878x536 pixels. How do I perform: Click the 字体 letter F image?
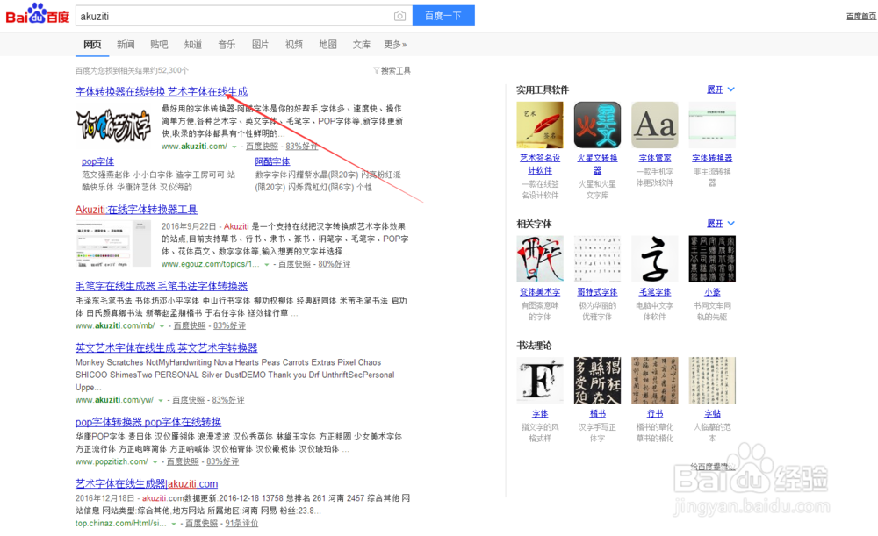pyautogui.click(x=540, y=381)
